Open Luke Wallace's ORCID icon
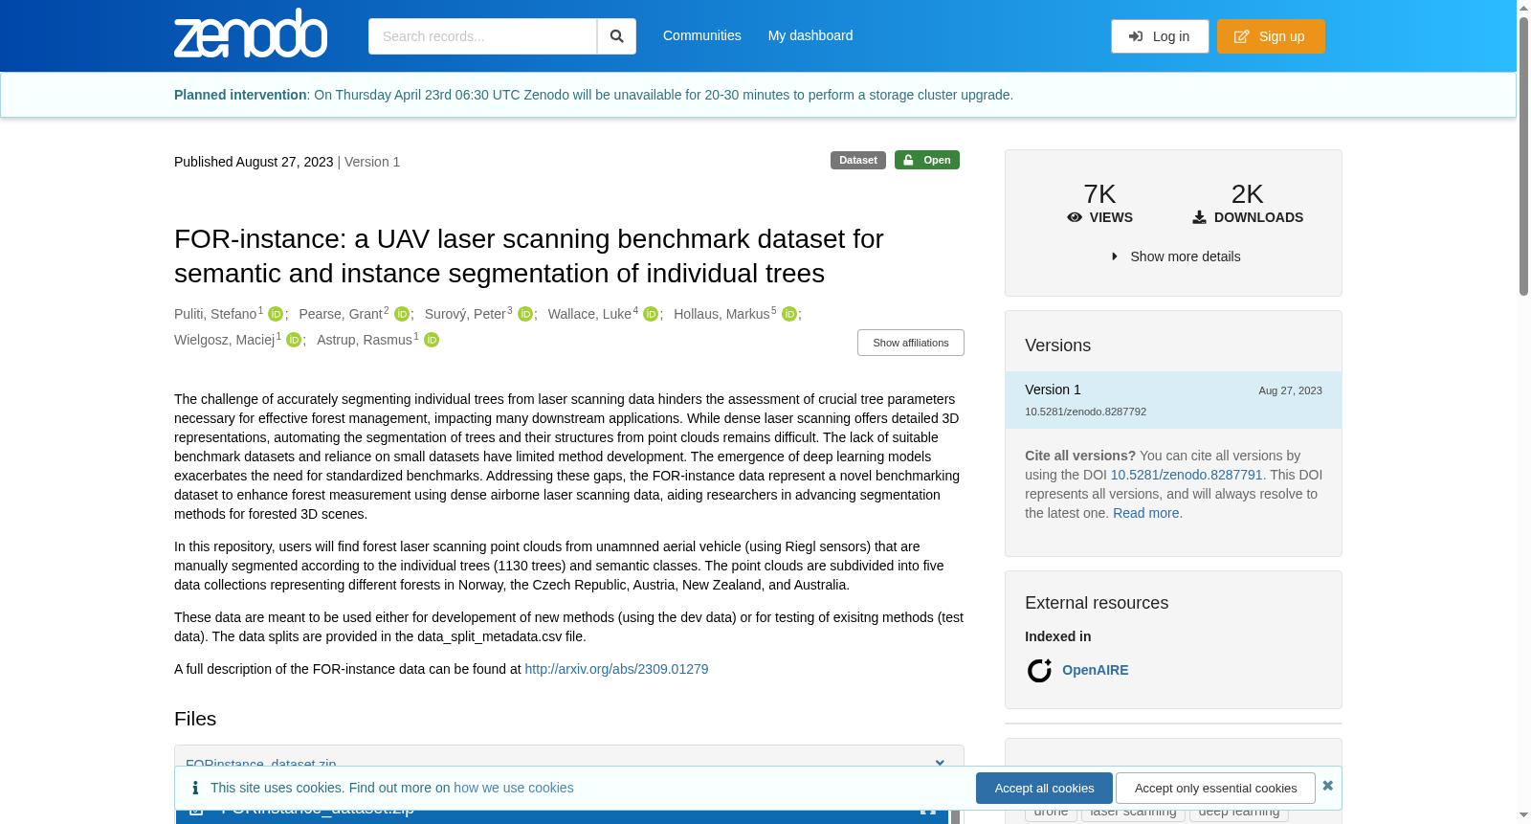 point(651,315)
